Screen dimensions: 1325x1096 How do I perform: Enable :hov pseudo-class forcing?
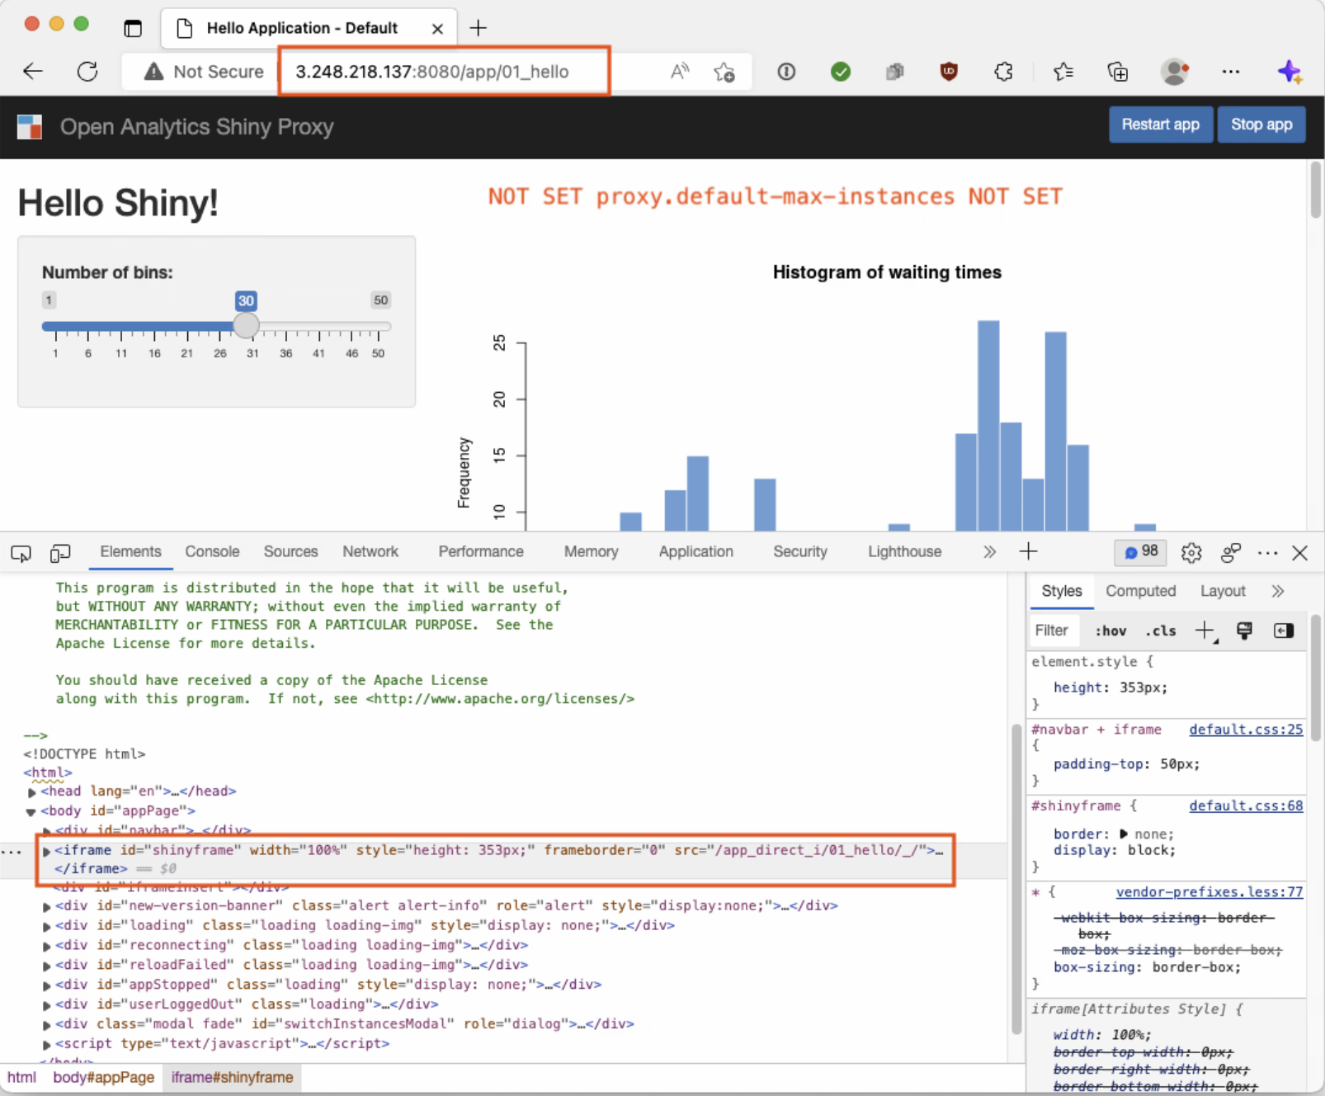(1110, 630)
